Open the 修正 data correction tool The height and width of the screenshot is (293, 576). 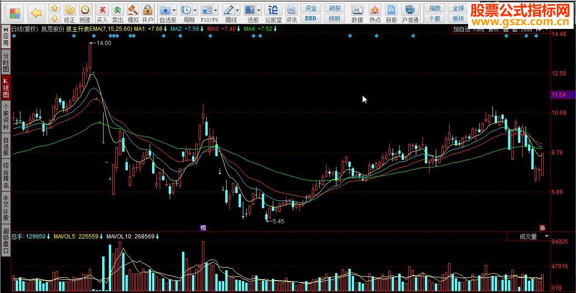click(x=69, y=9)
